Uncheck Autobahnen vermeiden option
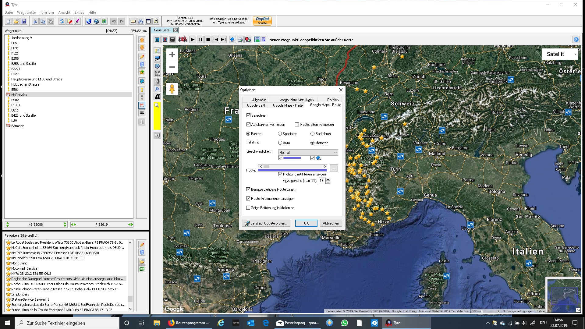The image size is (585, 329). point(249,125)
